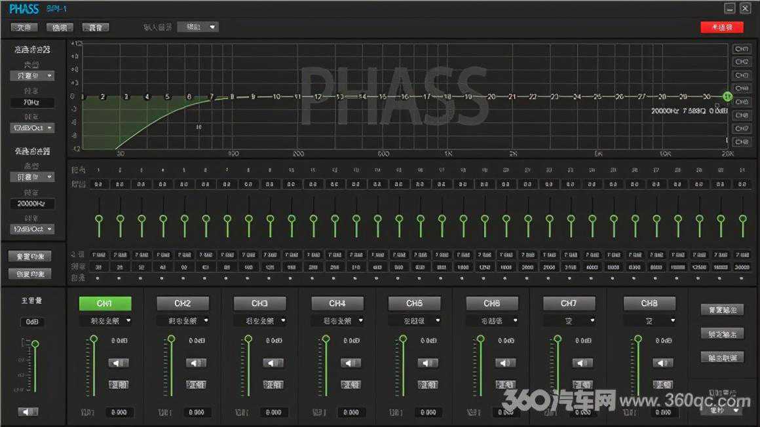Viewport: 760px width, 427px height.
Task: Open the CH1 output type dropdown
Action: (105, 321)
